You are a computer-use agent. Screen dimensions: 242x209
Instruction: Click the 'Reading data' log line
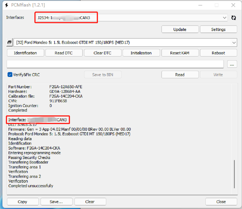tap(20, 139)
